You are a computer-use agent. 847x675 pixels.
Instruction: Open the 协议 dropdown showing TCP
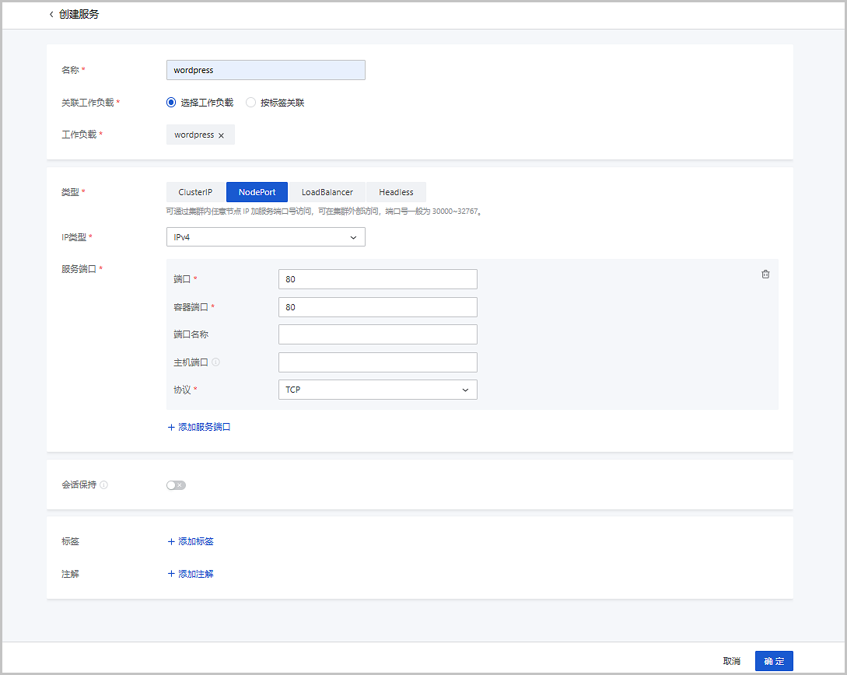377,389
